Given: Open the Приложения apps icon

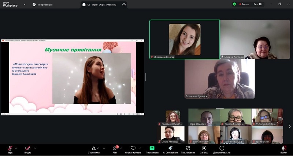Looking at the screenshot, I should click(188, 148).
